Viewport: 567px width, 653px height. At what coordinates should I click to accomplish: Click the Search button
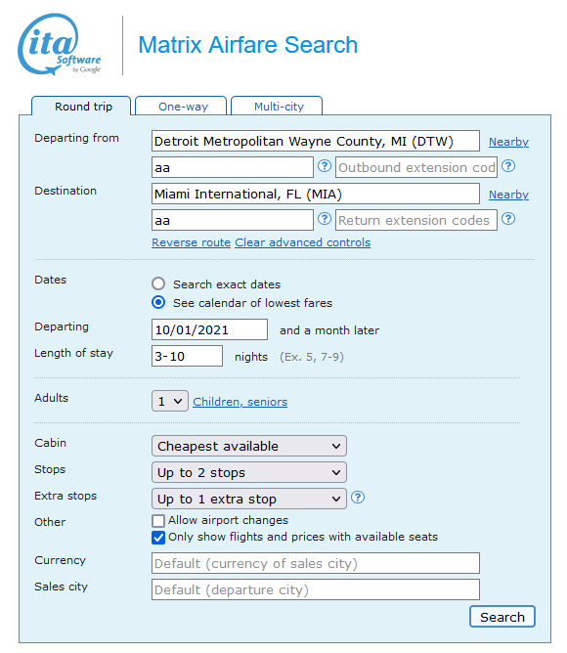502,617
